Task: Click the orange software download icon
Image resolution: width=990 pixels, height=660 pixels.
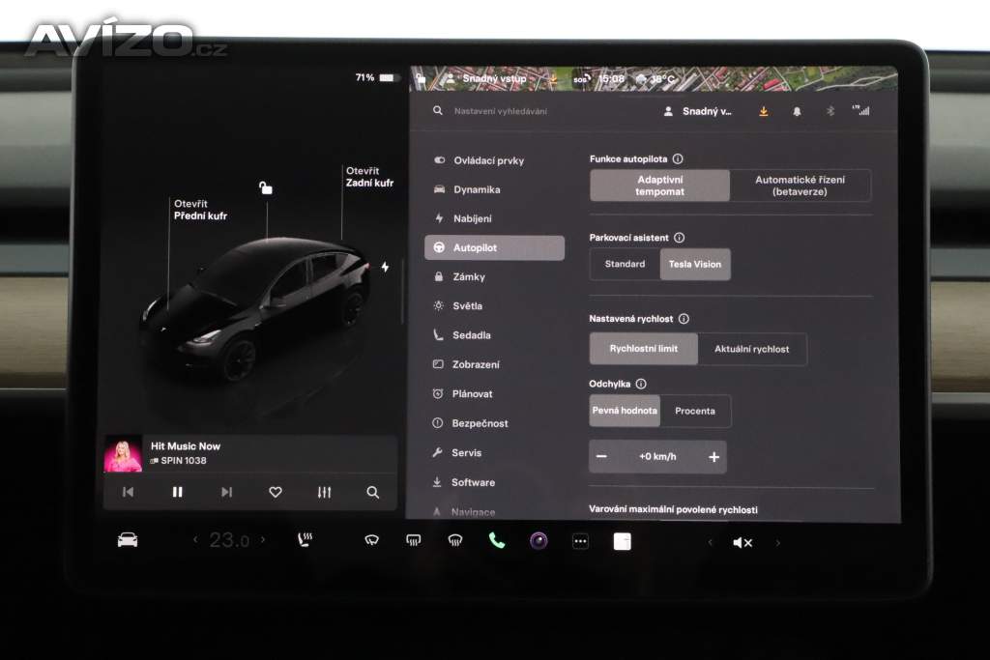Action: pyautogui.click(x=764, y=111)
